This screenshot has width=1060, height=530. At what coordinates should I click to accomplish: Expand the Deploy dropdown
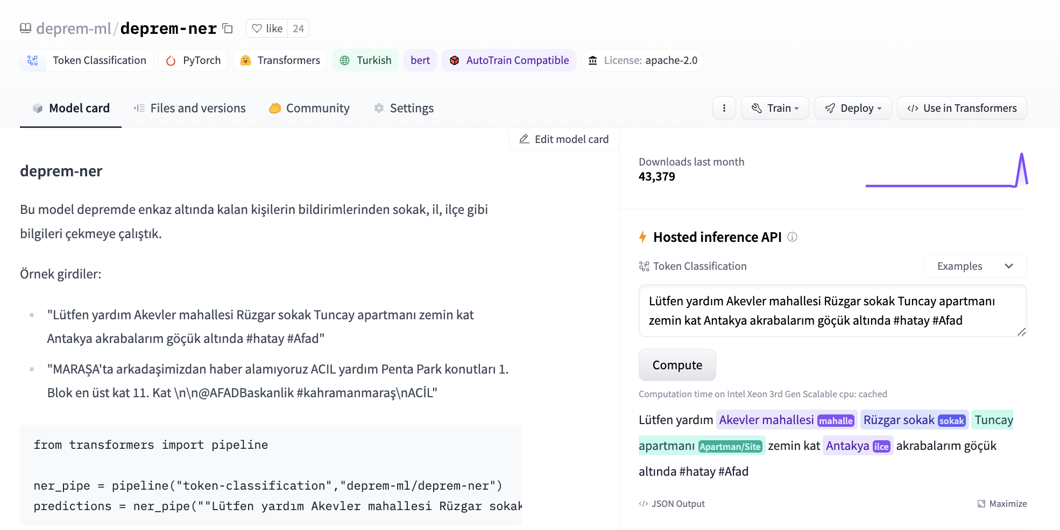coord(853,108)
